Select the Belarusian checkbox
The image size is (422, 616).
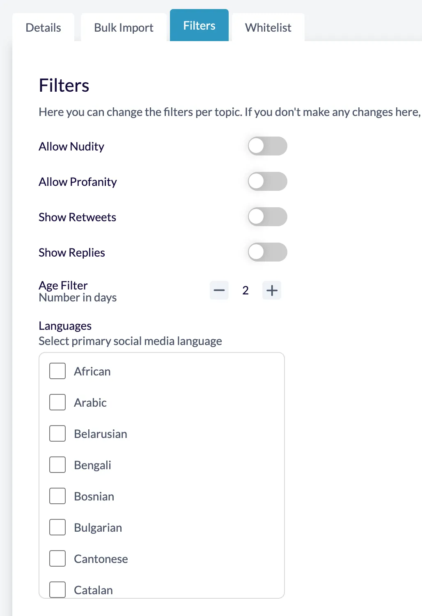pos(57,433)
